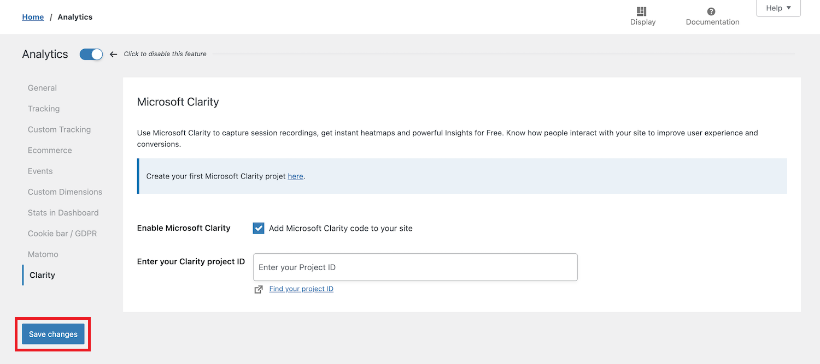Viewport: 820px width, 364px height.
Task: Open the Custom Dimensions tab
Action: [65, 192]
